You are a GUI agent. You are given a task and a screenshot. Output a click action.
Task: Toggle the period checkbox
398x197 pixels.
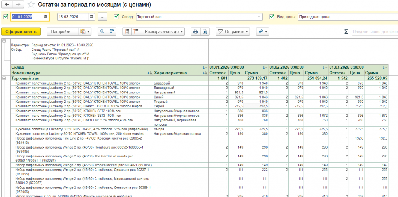click(5, 17)
